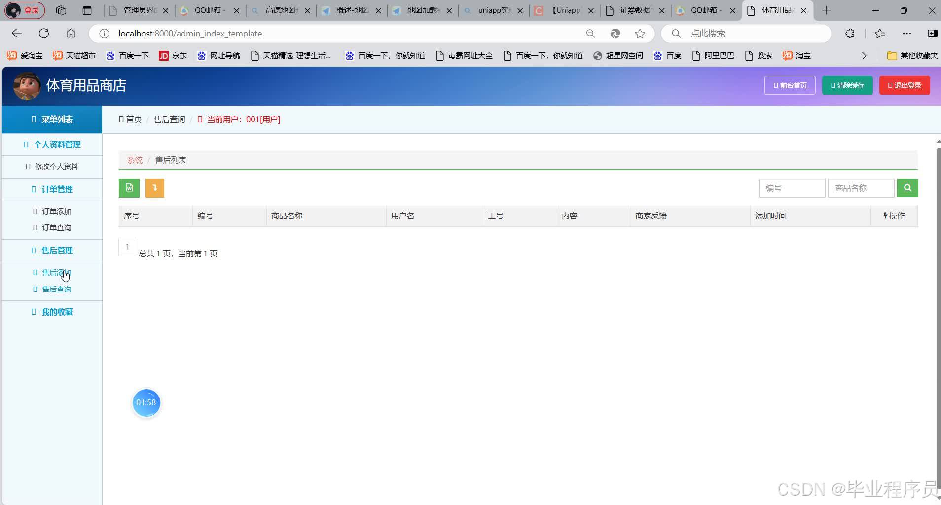
Task: Open the 其他收藏夹 bookmarks folder
Action: point(912,56)
